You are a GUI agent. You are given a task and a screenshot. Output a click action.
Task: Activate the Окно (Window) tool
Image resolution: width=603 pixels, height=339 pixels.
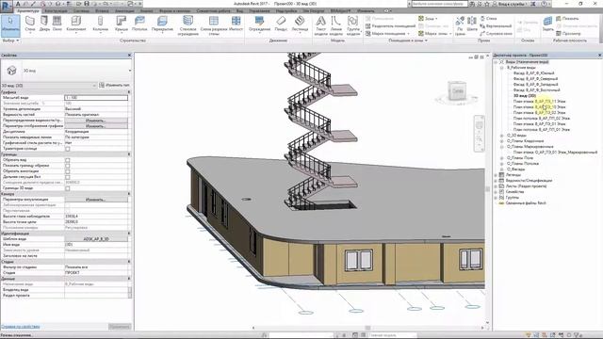57,24
